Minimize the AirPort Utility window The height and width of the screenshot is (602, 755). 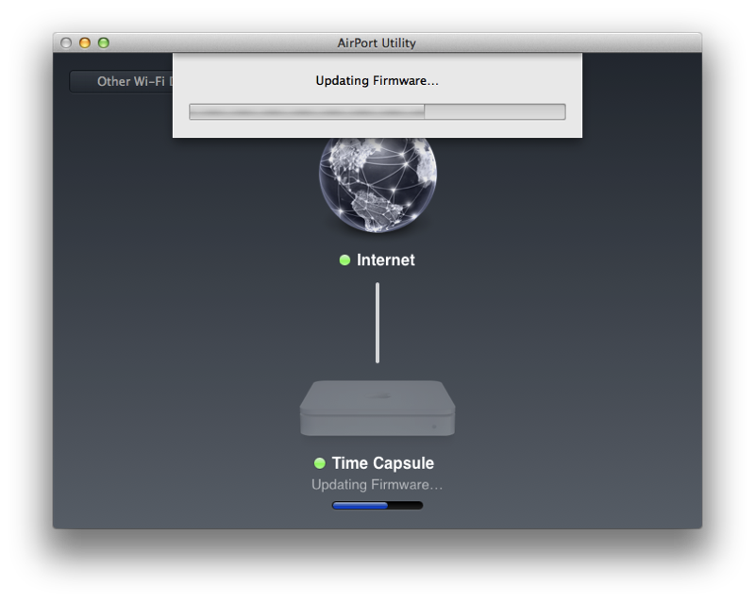click(x=85, y=42)
